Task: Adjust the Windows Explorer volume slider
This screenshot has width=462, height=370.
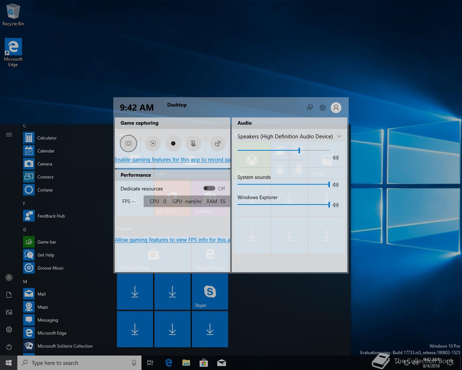Action: tap(284, 205)
